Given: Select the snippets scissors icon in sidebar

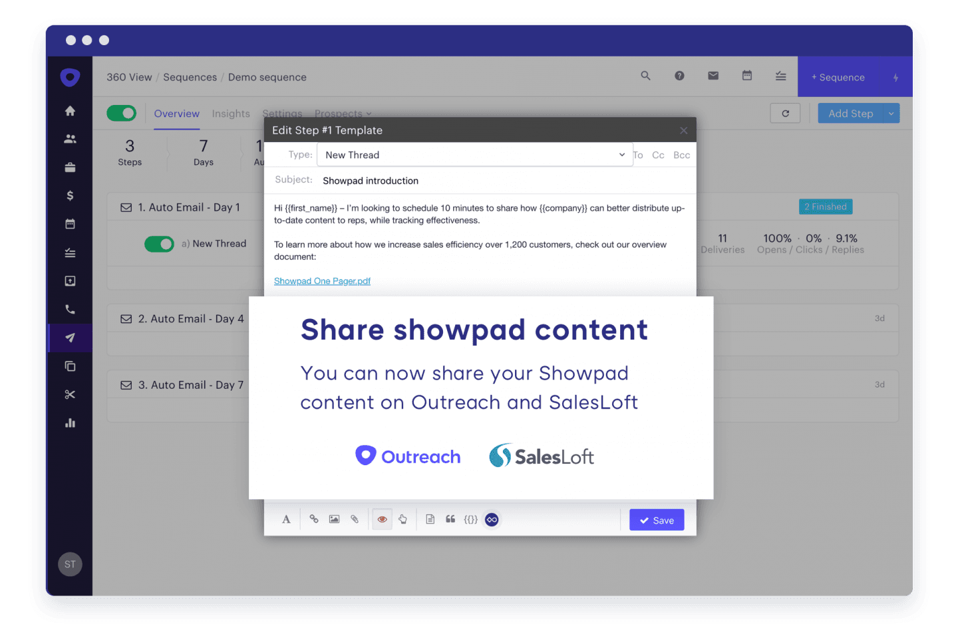Looking at the screenshot, I should point(70,393).
